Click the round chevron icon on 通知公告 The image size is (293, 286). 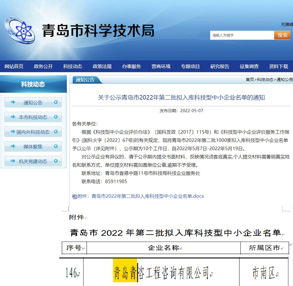(57, 103)
